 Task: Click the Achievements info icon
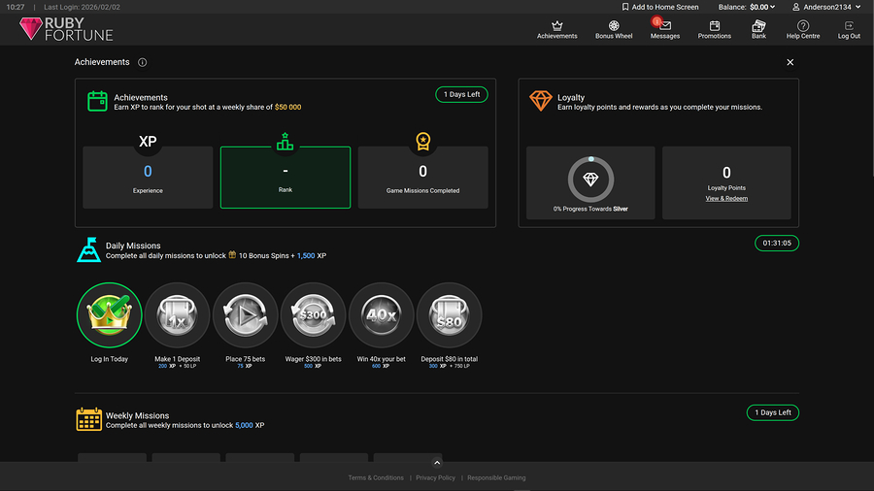point(142,62)
